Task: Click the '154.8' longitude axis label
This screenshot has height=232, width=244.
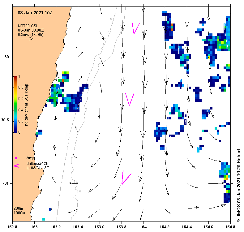Action: pos(230,227)
